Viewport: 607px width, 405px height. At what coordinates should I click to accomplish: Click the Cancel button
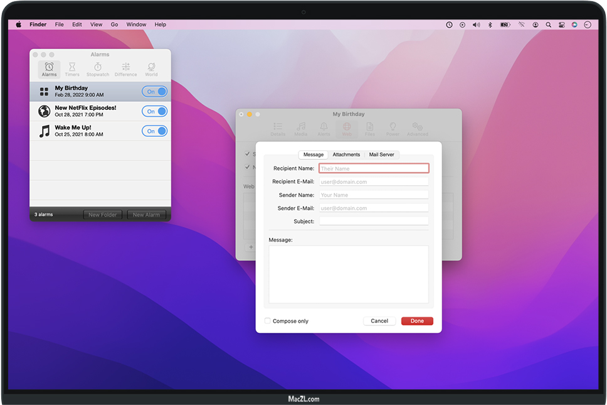tap(379, 321)
